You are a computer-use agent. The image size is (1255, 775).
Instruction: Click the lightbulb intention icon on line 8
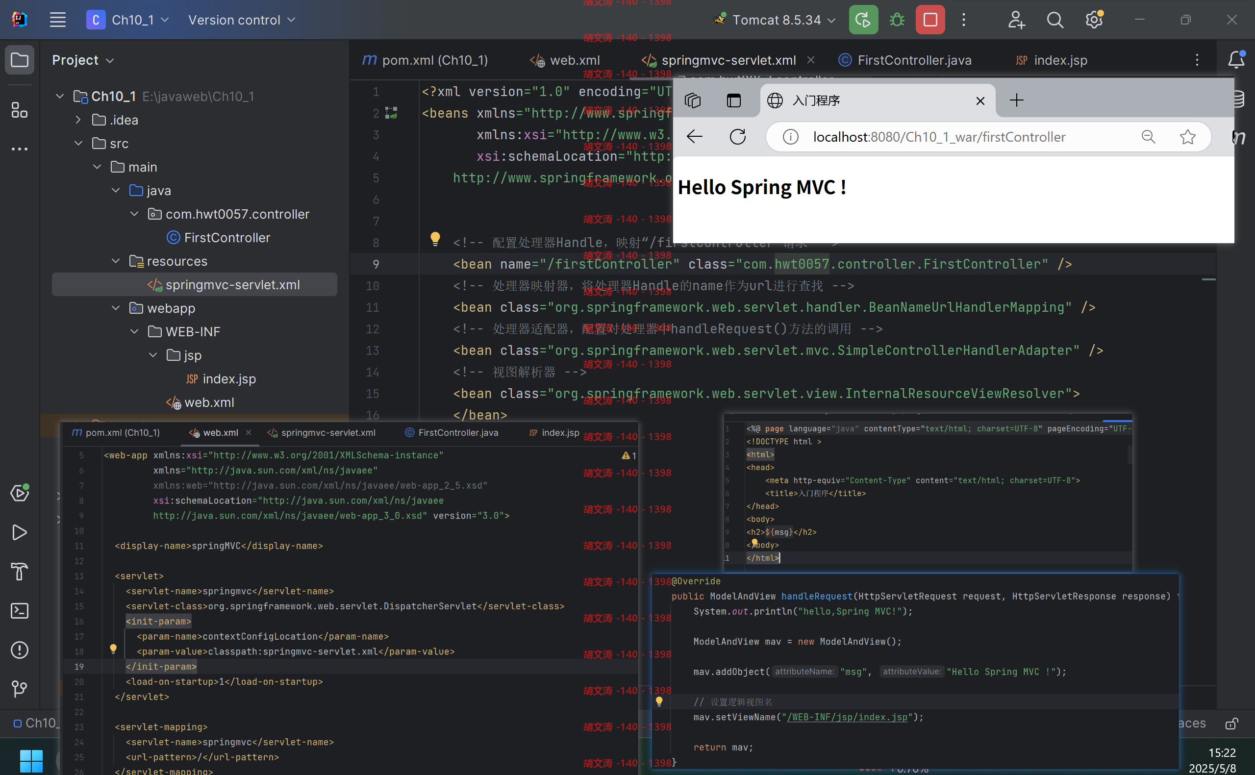[x=435, y=239]
